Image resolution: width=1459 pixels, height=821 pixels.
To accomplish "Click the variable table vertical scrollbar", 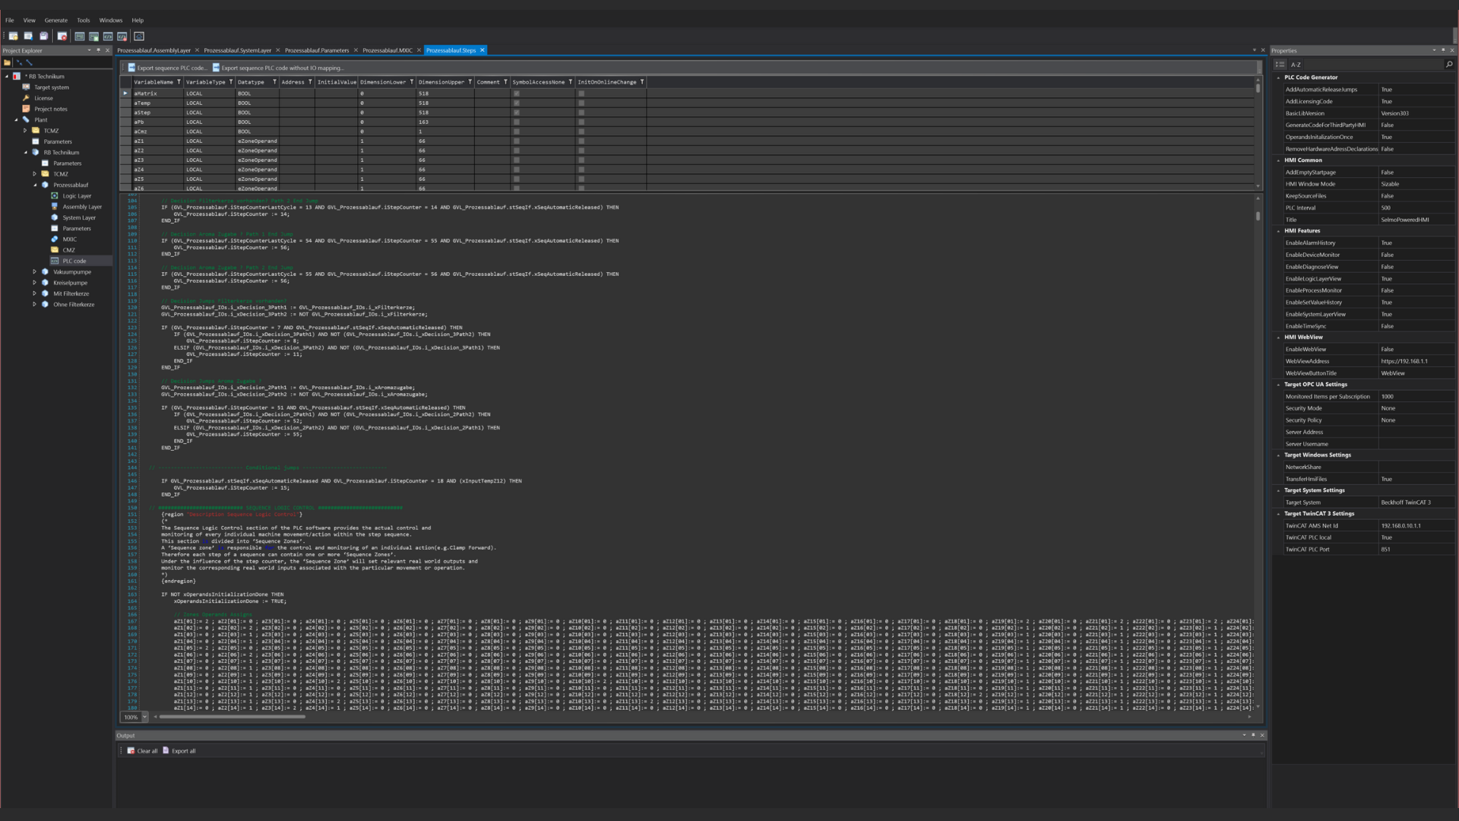I will point(1258,87).
